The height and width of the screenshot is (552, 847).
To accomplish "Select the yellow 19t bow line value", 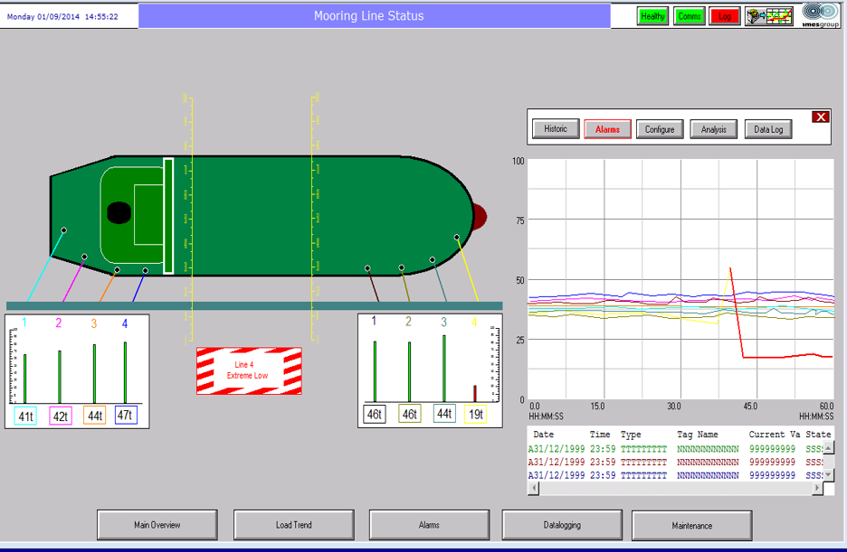I will pyautogui.click(x=476, y=414).
